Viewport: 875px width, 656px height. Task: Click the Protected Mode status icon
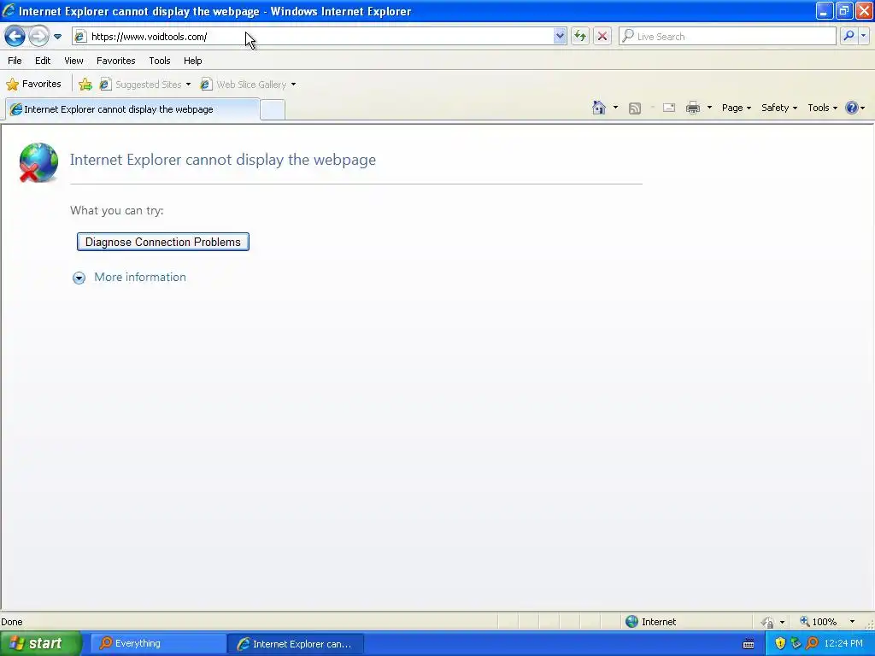tap(768, 622)
